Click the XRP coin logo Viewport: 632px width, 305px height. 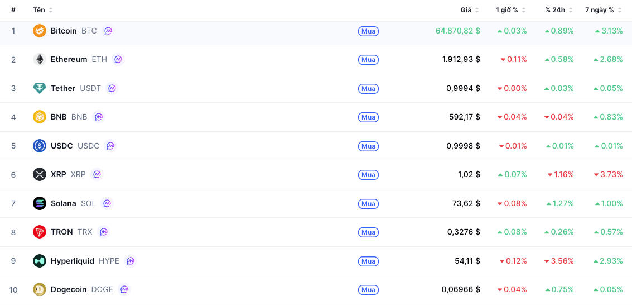click(x=40, y=174)
